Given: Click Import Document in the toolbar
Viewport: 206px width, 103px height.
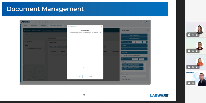Looking at the screenshot, I should (x=57, y=30).
